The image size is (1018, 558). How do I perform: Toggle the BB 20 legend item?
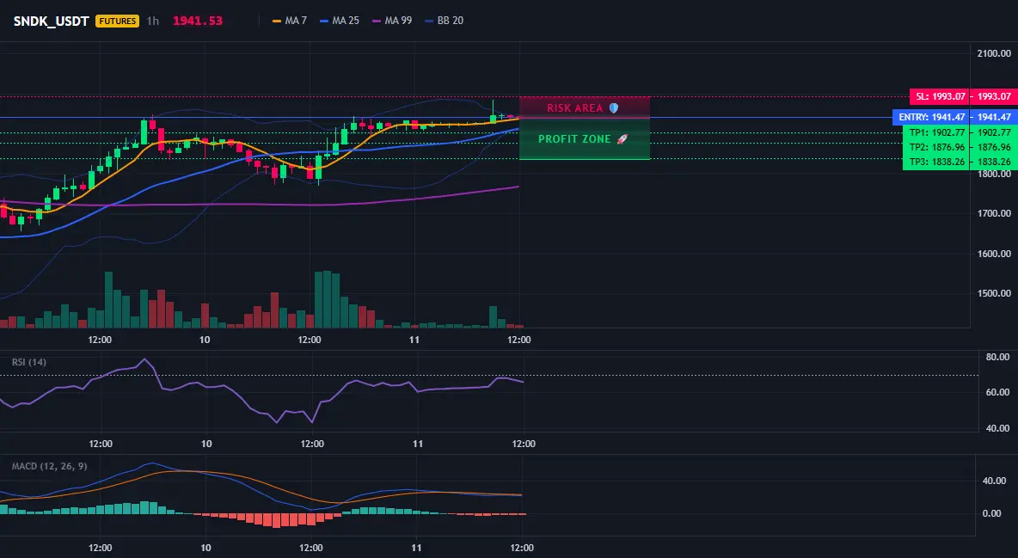pos(444,21)
